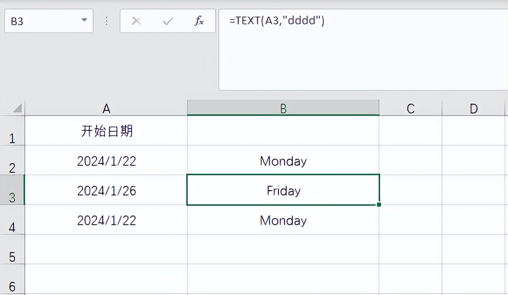Select column C header
This screenshot has width=508, height=295.
coord(411,108)
